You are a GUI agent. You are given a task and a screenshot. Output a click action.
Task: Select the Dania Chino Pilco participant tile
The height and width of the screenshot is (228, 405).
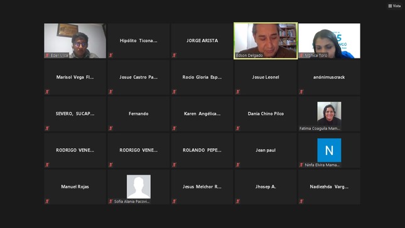[x=266, y=114]
